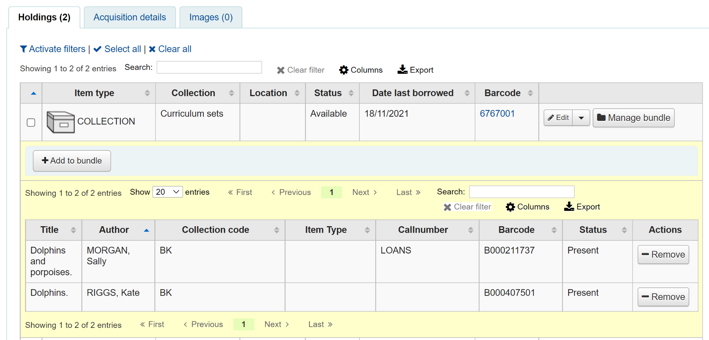Click the Edit pencil for the COLLECTION item

click(557, 118)
